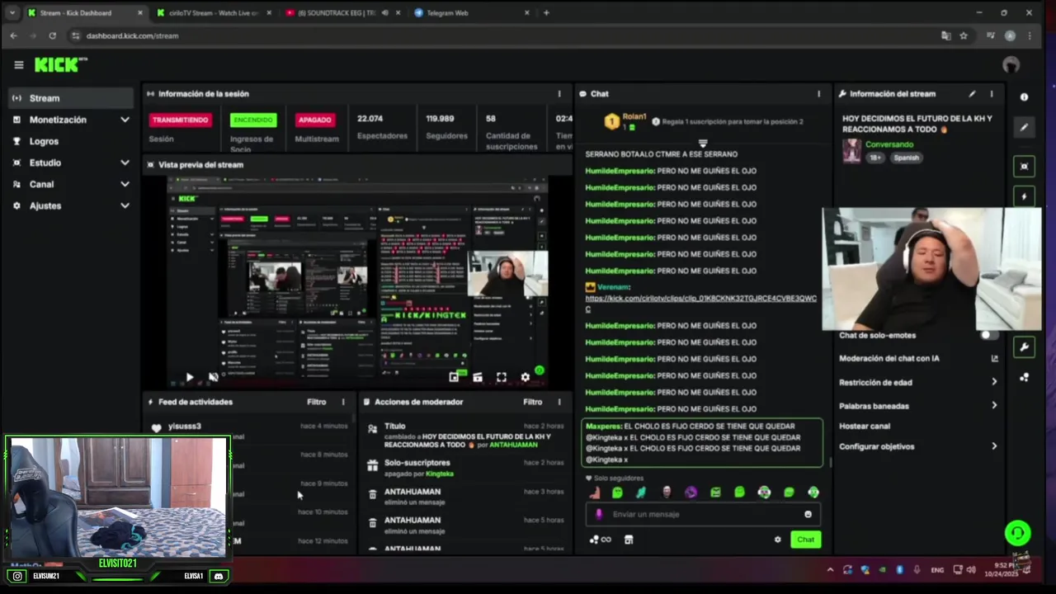The height and width of the screenshot is (594, 1056).
Task: Open a new browser tab
Action: pyautogui.click(x=546, y=12)
